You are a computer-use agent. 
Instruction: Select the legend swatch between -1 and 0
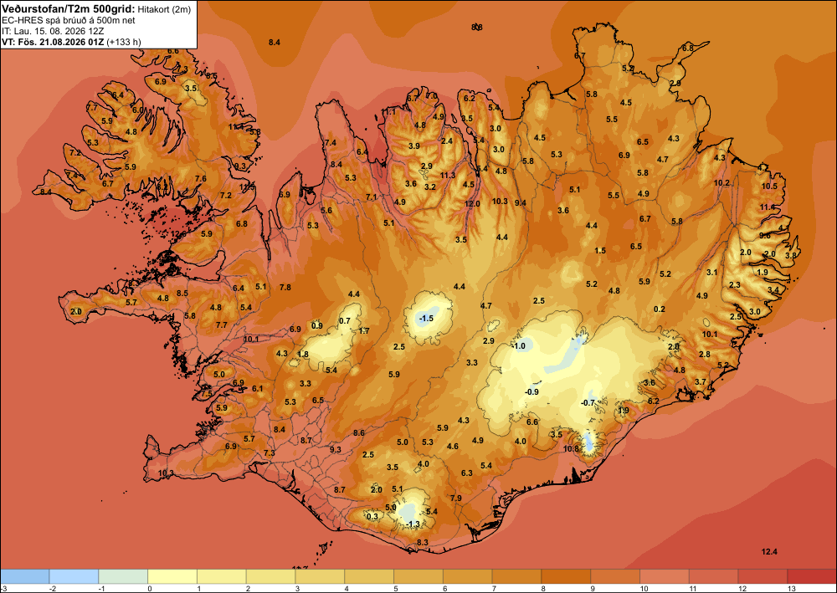click(x=123, y=577)
